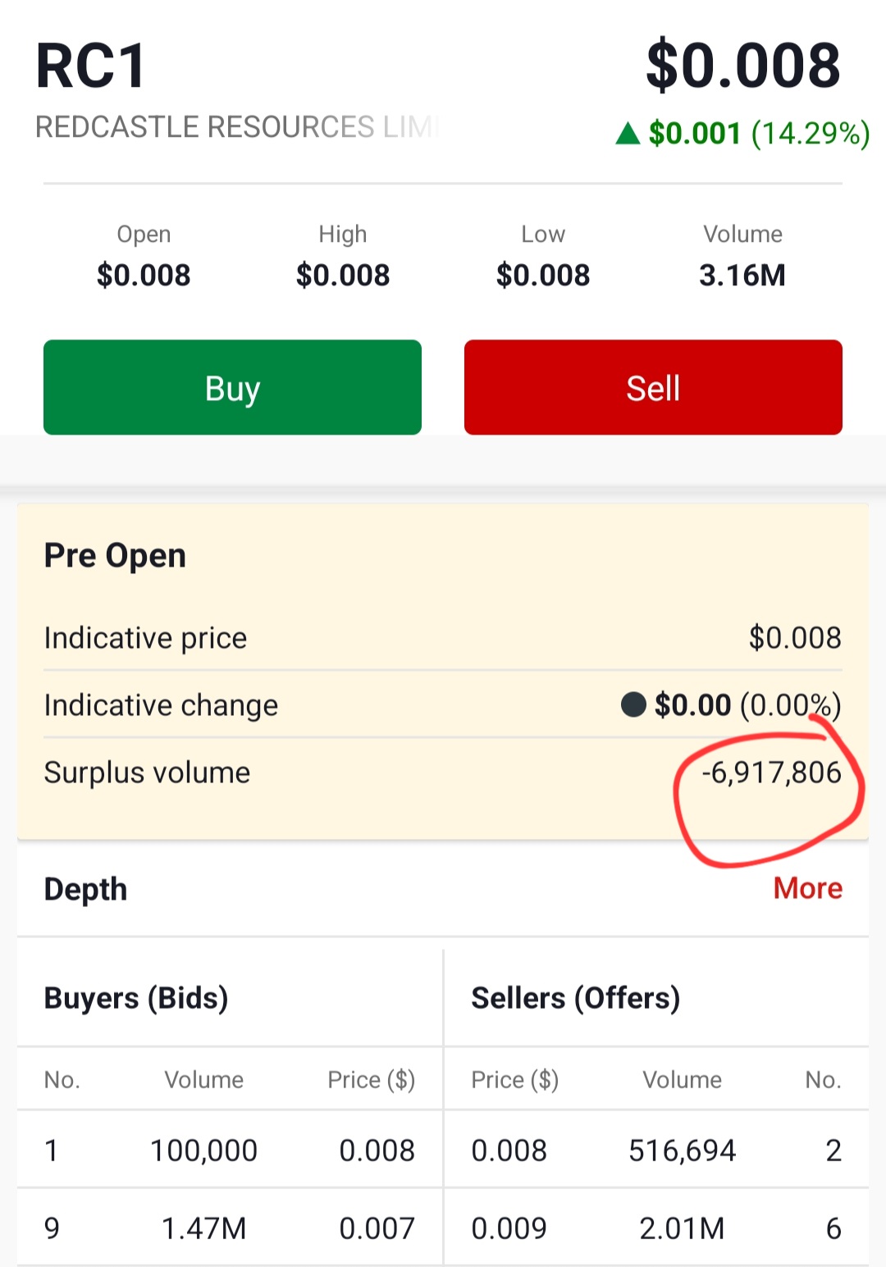The image size is (886, 1267).
Task: Select the offer row with 516,694 volume
Action: pos(656,1150)
